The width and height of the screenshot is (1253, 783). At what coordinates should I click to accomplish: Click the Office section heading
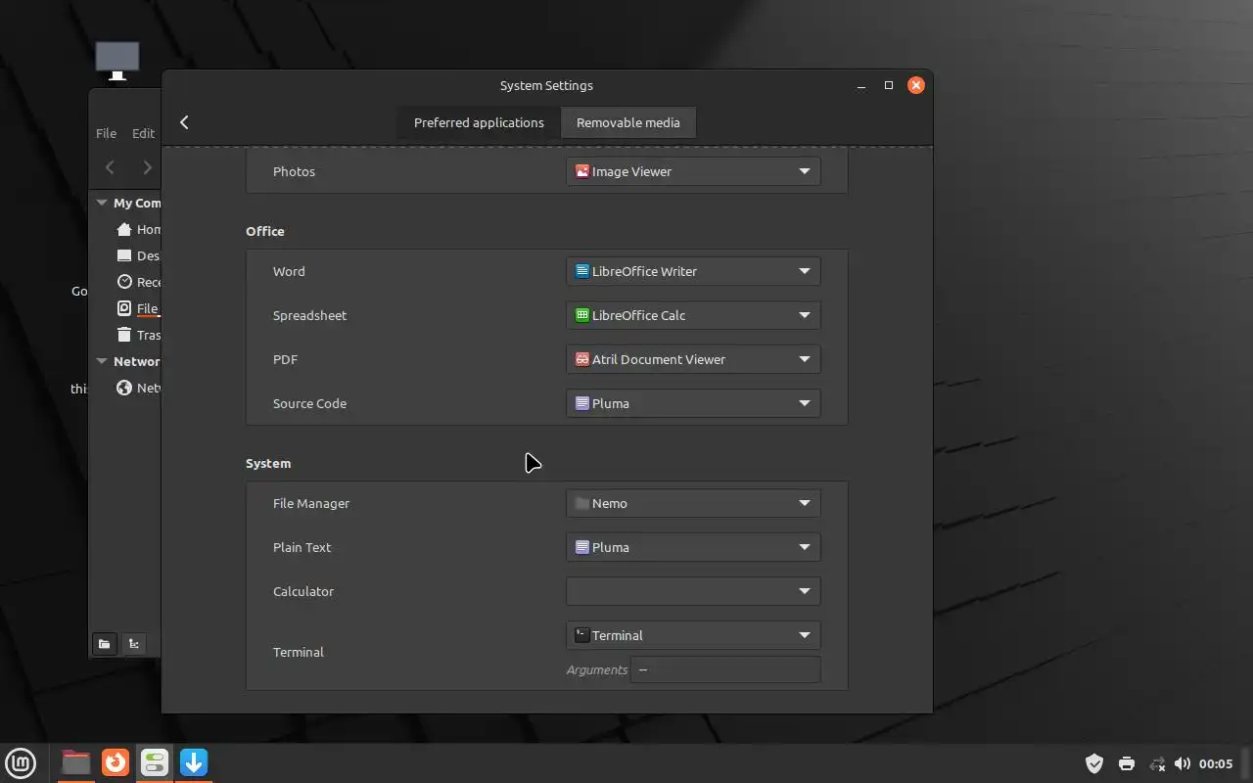265,231
